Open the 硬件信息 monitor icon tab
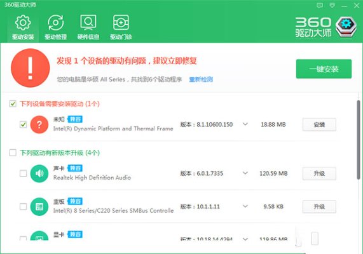This screenshot has height=254, width=363. (88, 27)
